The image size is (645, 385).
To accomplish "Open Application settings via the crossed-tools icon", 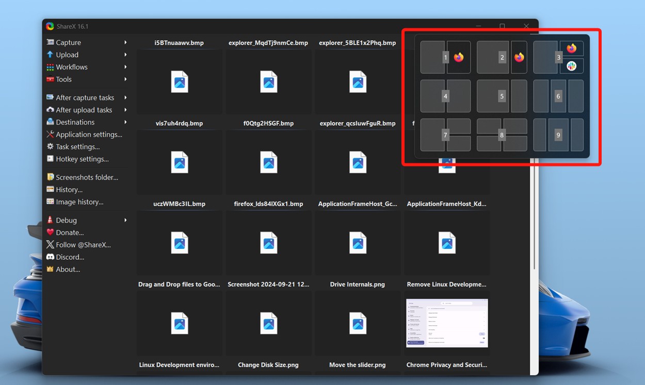I will pos(50,134).
